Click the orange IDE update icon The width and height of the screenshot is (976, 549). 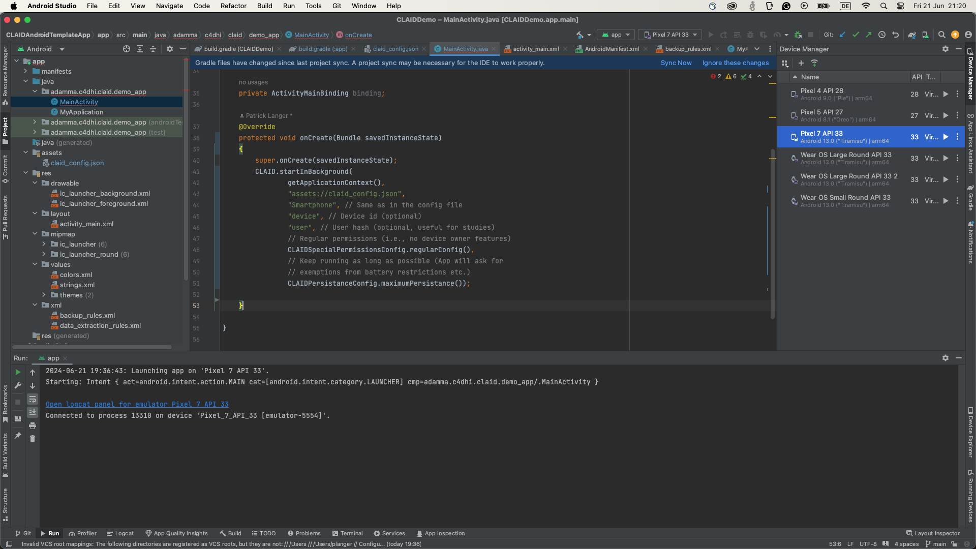955,35
